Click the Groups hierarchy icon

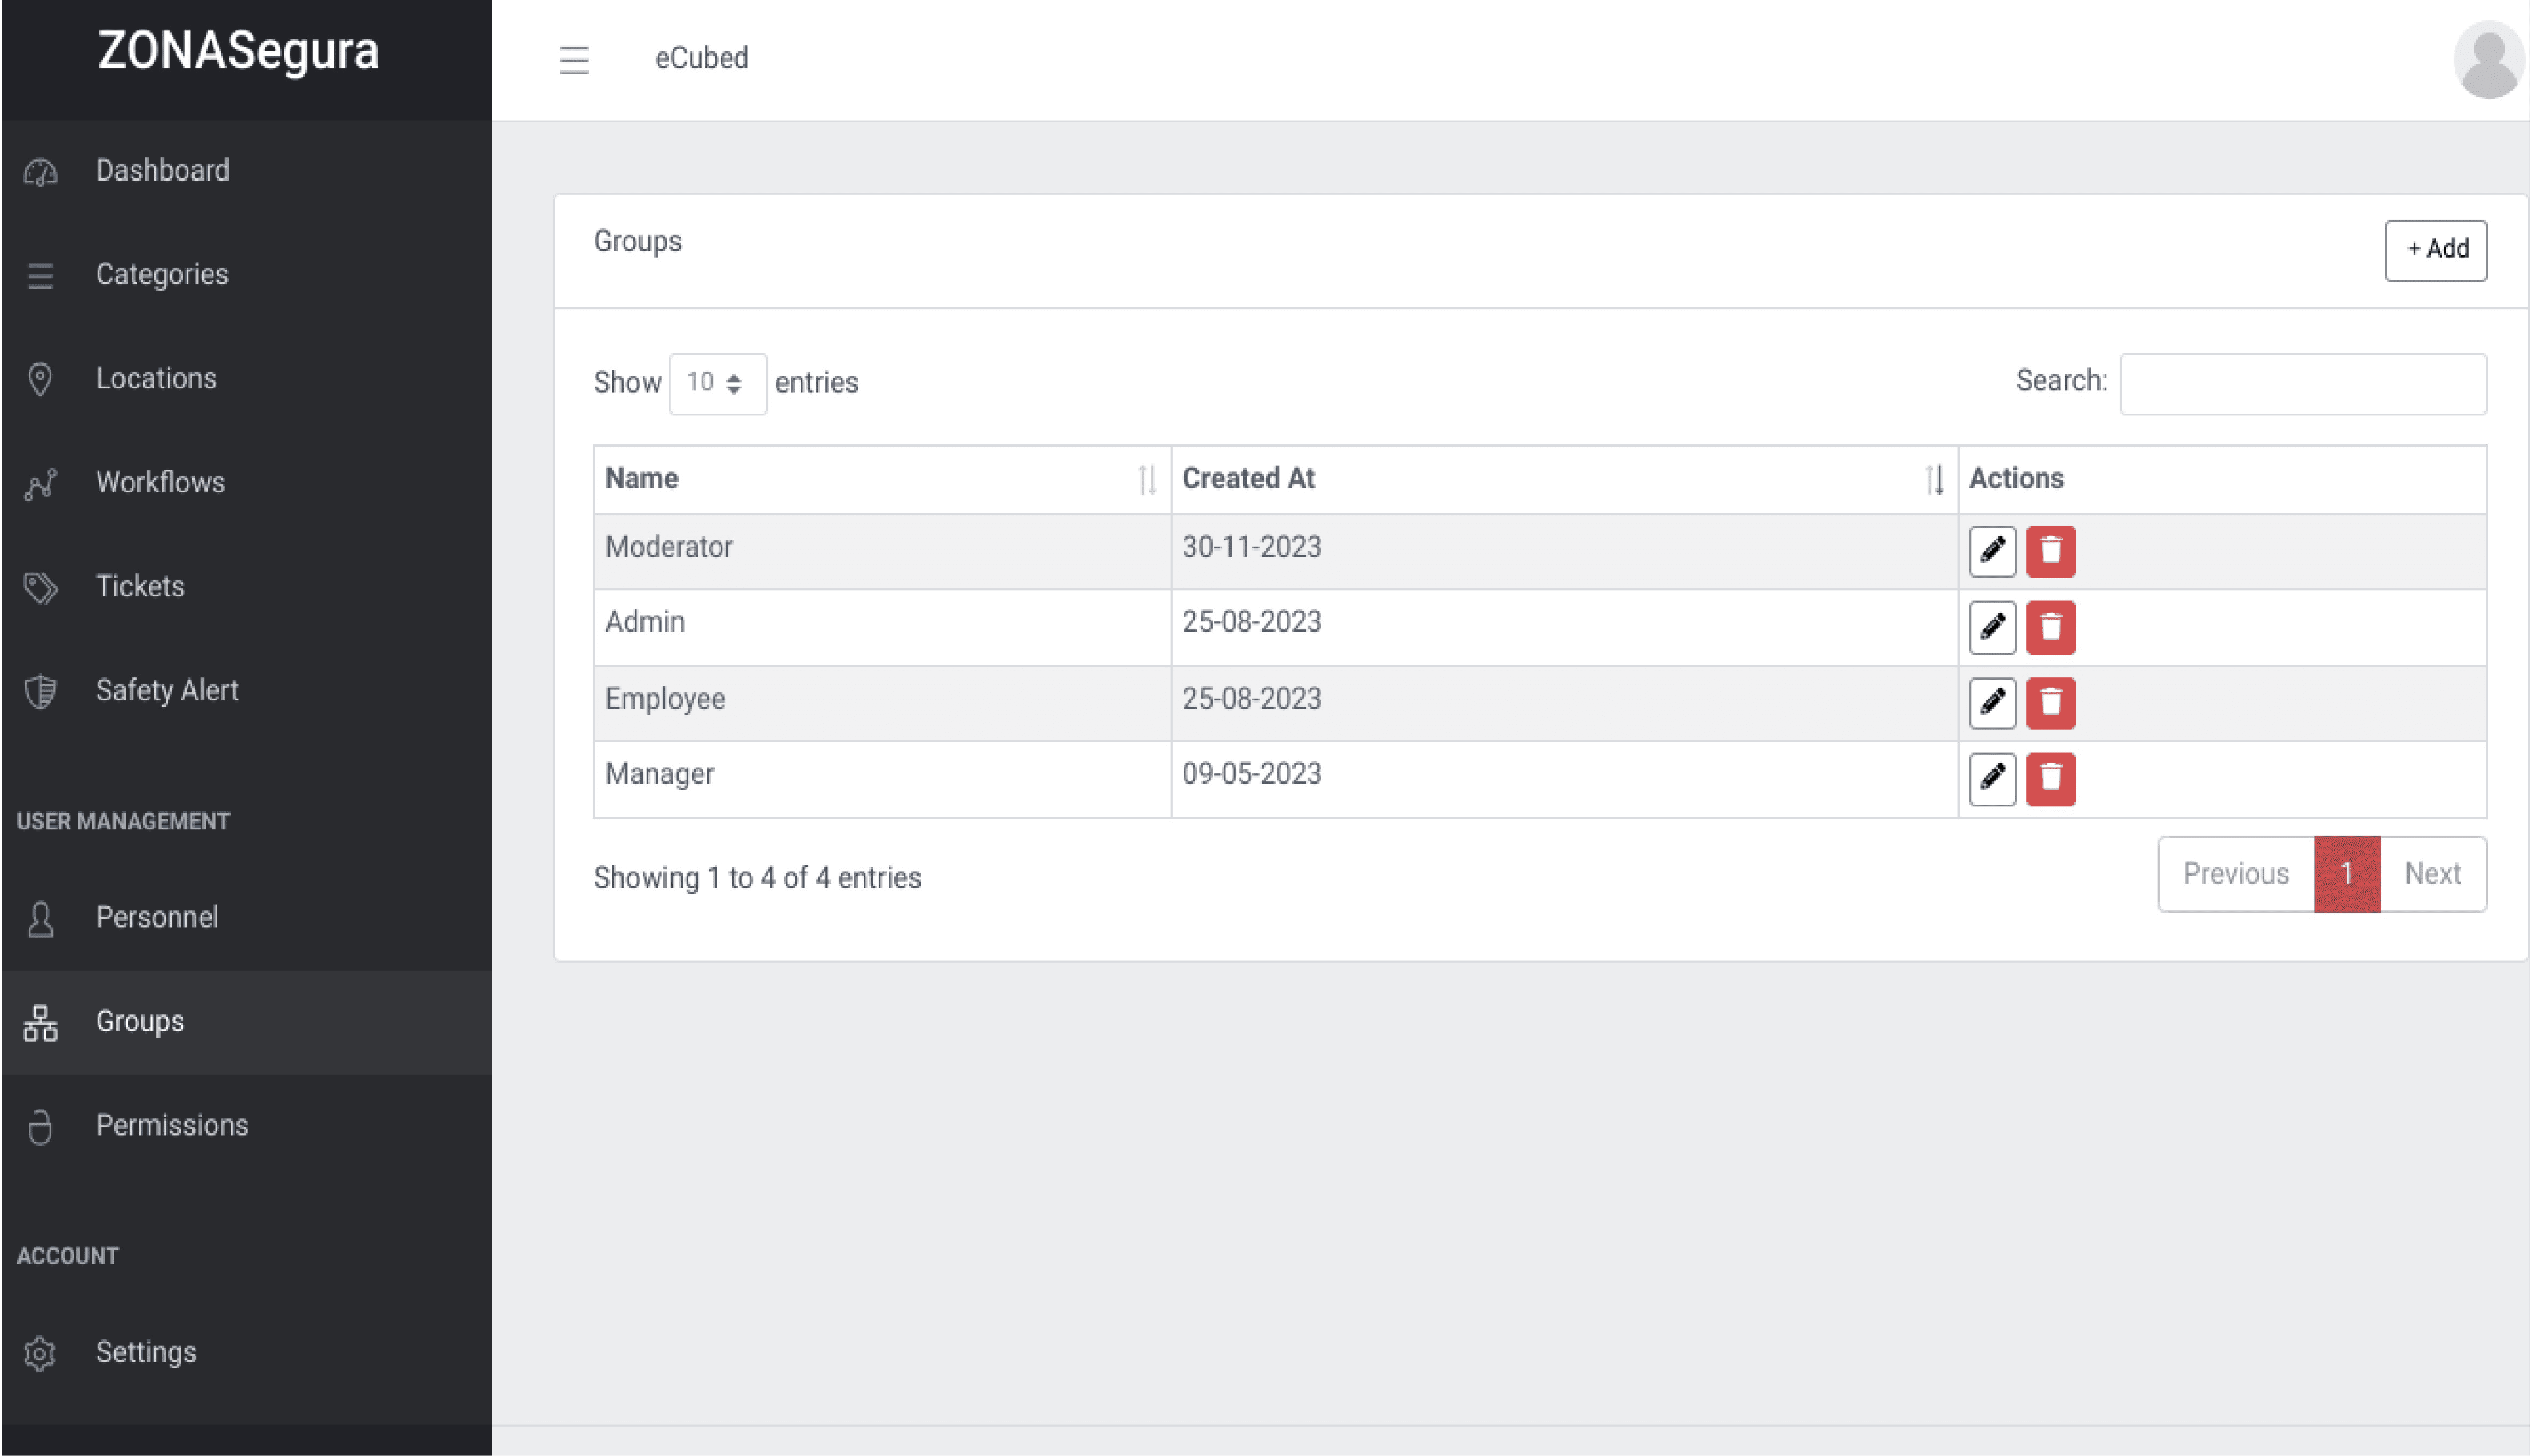(40, 1023)
